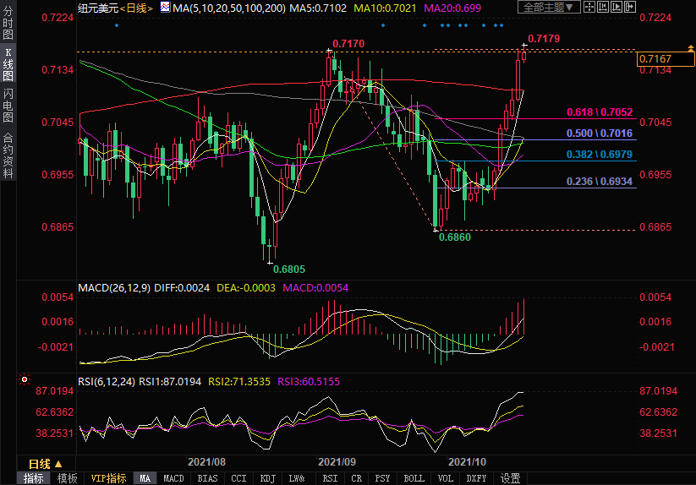This screenshot has width=696, height=485.
Task: Switch to the 模板 tab
Action: [x=68, y=478]
